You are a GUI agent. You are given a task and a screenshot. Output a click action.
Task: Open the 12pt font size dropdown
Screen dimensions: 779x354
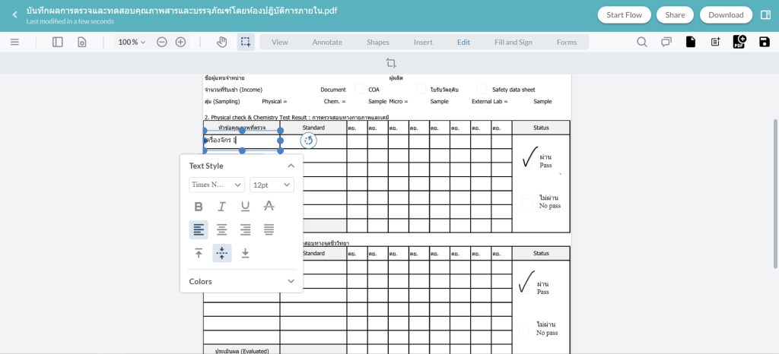(x=272, y=185)
